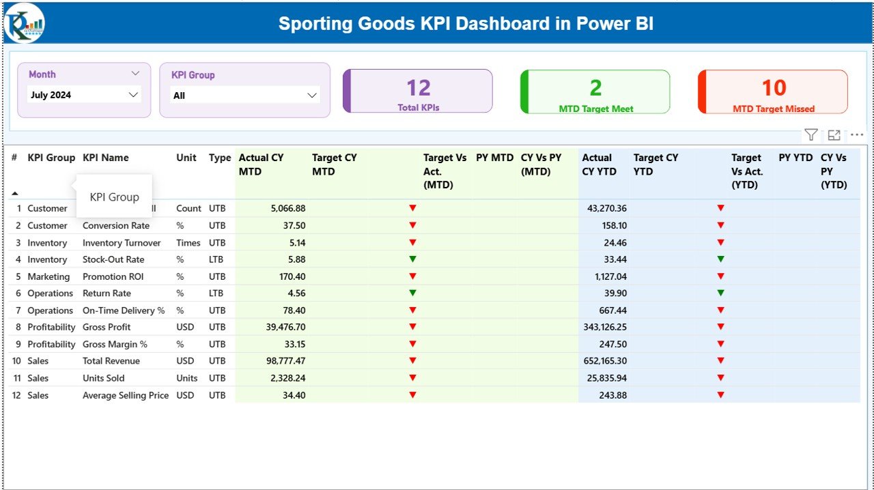Click green YTD indicator for Stock-Out Rate
This screenshot has width=874, height=490.
[721, 259]
